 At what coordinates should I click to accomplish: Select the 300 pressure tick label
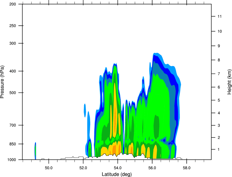(13, 43)
